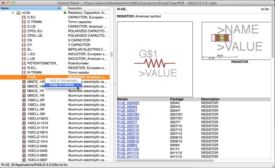Open the R-US_0411/3V device link

click(128, 149)
